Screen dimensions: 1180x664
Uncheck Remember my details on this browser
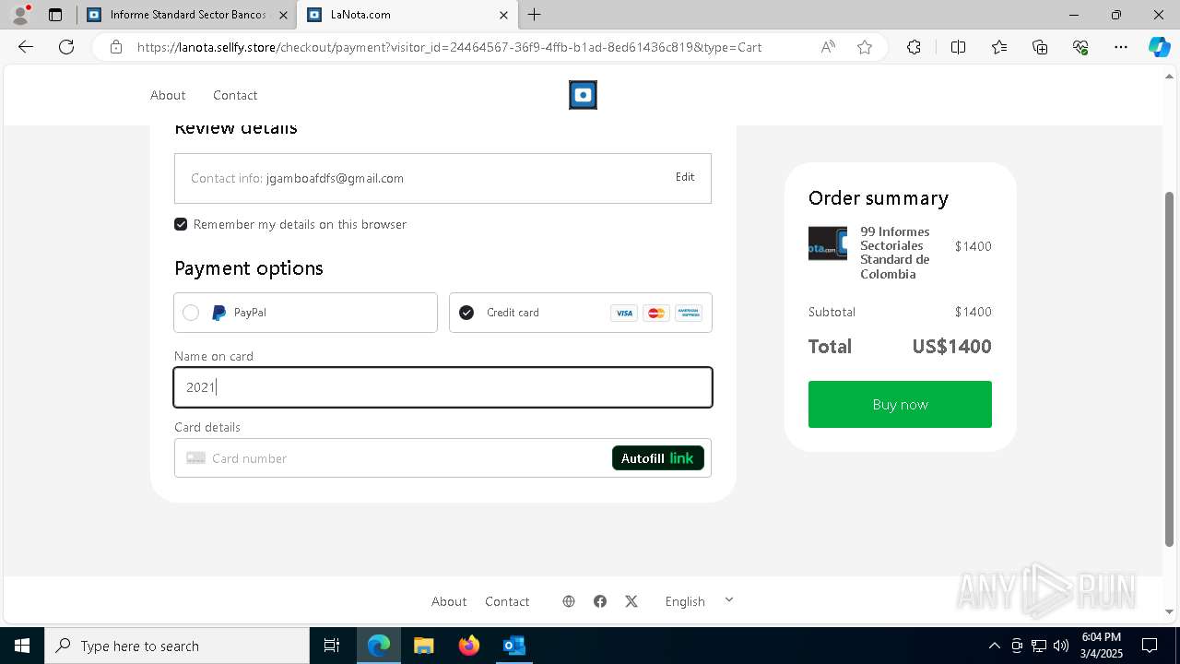tap(181, 224)
